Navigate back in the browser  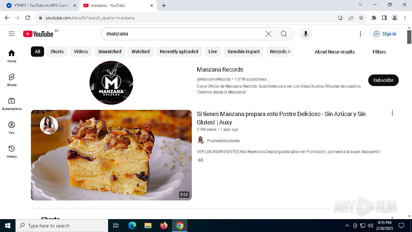tap(7, 18)
